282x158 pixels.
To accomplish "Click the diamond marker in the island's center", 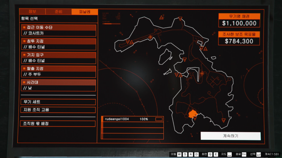I will [x=202, y=73].
